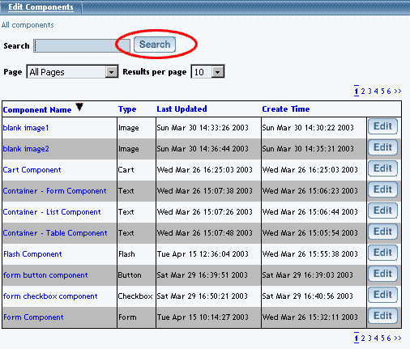Focus the Search text field
This screenshot has height=349, width=410.
(82, 45)
